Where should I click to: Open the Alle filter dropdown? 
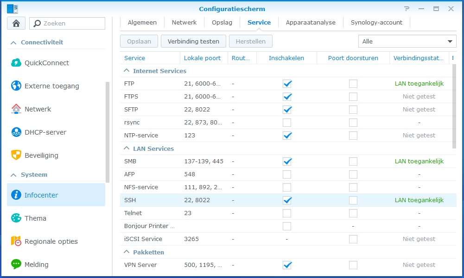[x=407, y=41]
